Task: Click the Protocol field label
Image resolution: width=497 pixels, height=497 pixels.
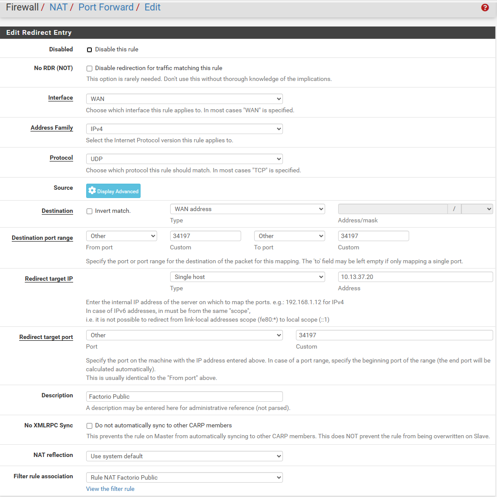Action: click(61, 158)
